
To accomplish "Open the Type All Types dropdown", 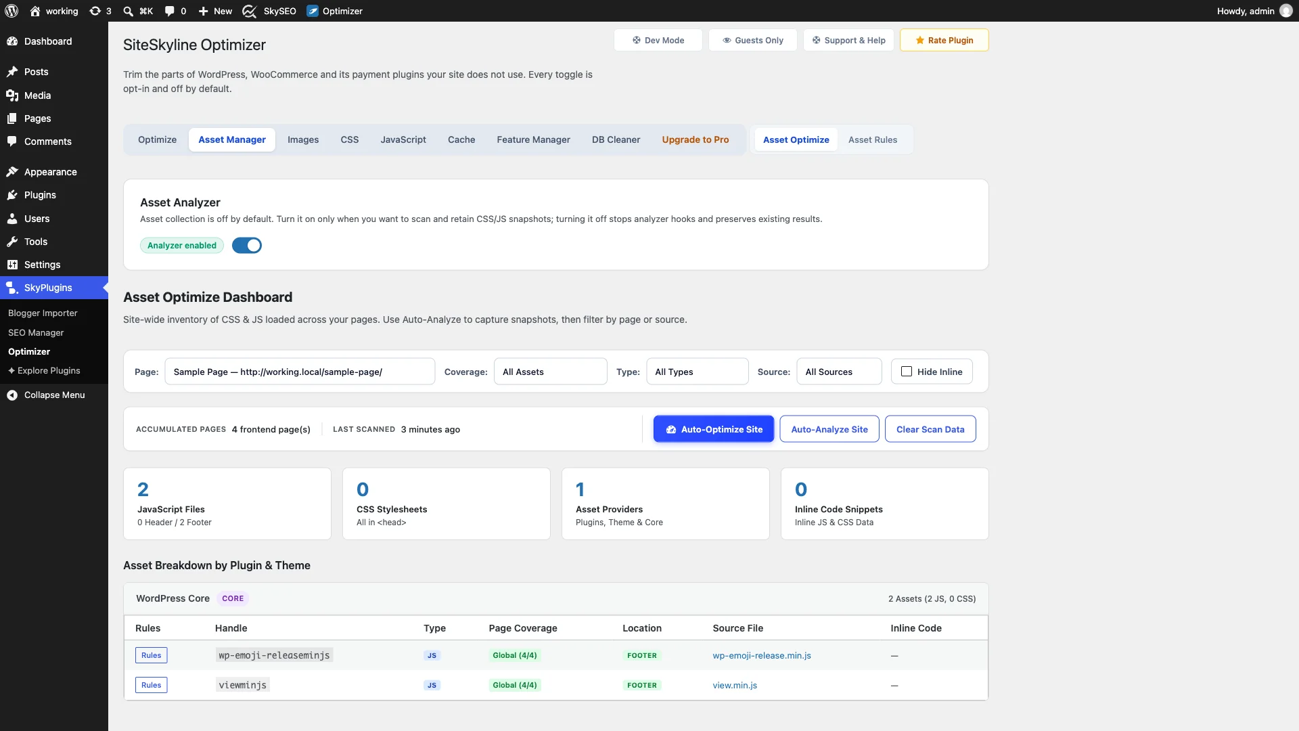I will tap(698, 372).
